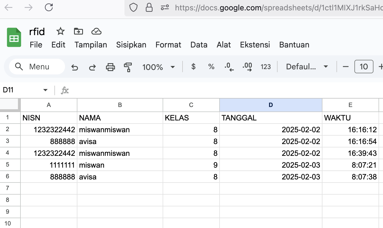Screen dimensions: 383x228
Task: Open the 123 number format dropdown
Action: click(266, 67)
